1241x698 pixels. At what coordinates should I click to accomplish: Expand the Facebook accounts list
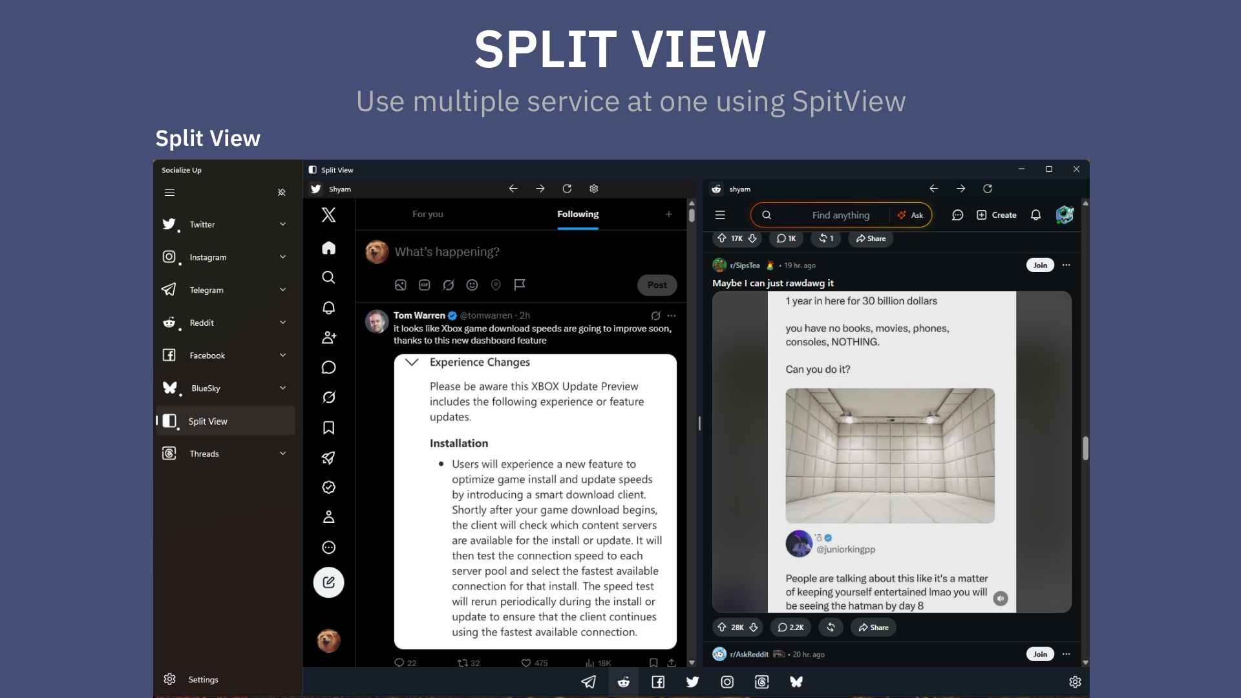point(282,355)
